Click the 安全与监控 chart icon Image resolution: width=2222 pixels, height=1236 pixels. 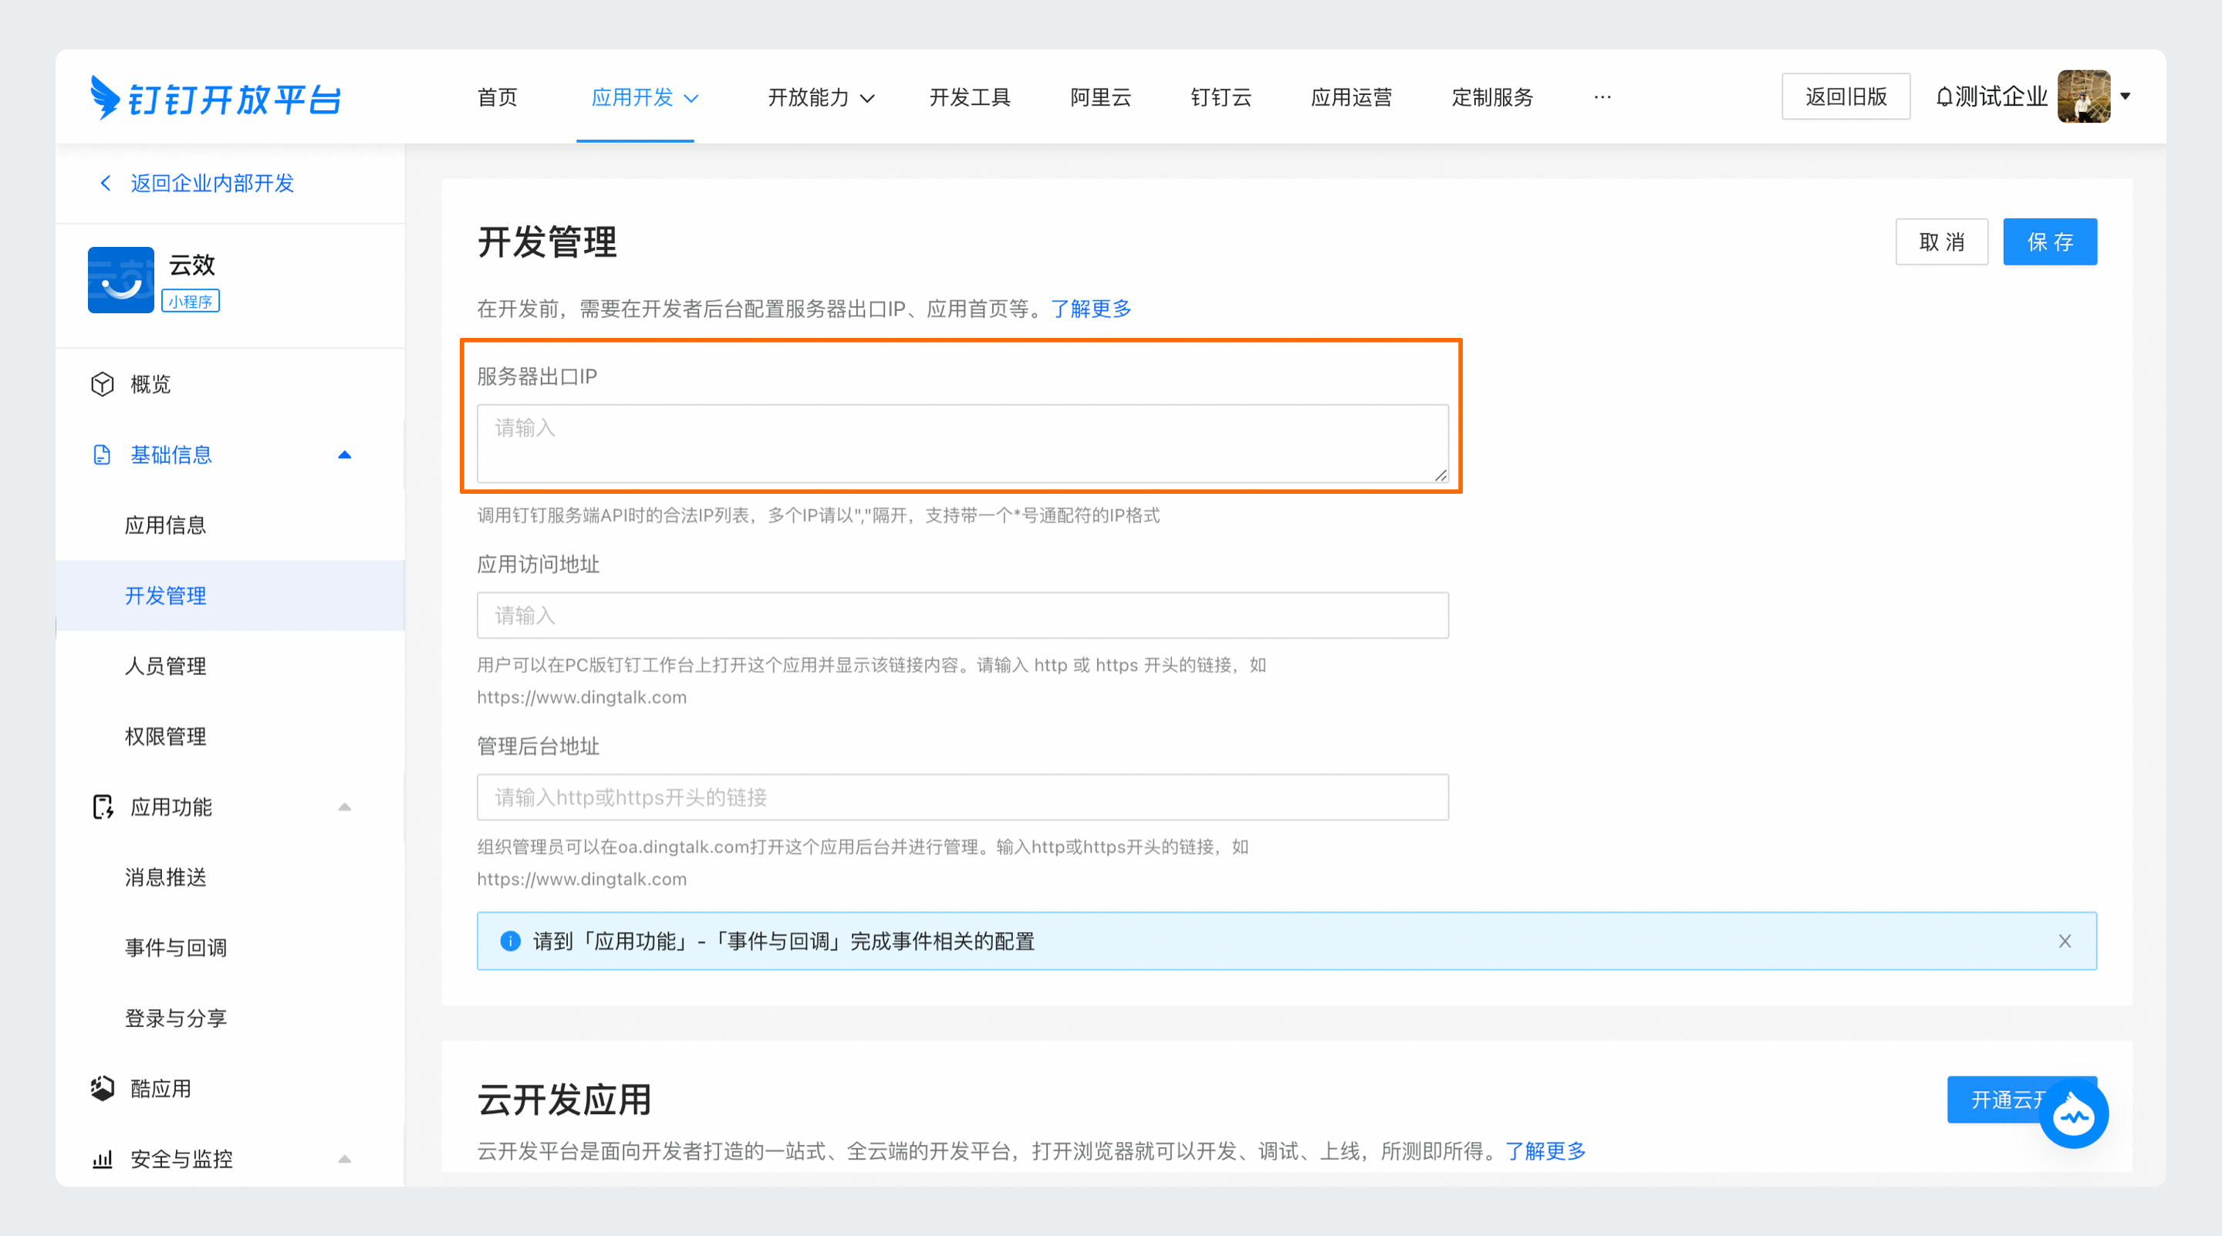103,1160
